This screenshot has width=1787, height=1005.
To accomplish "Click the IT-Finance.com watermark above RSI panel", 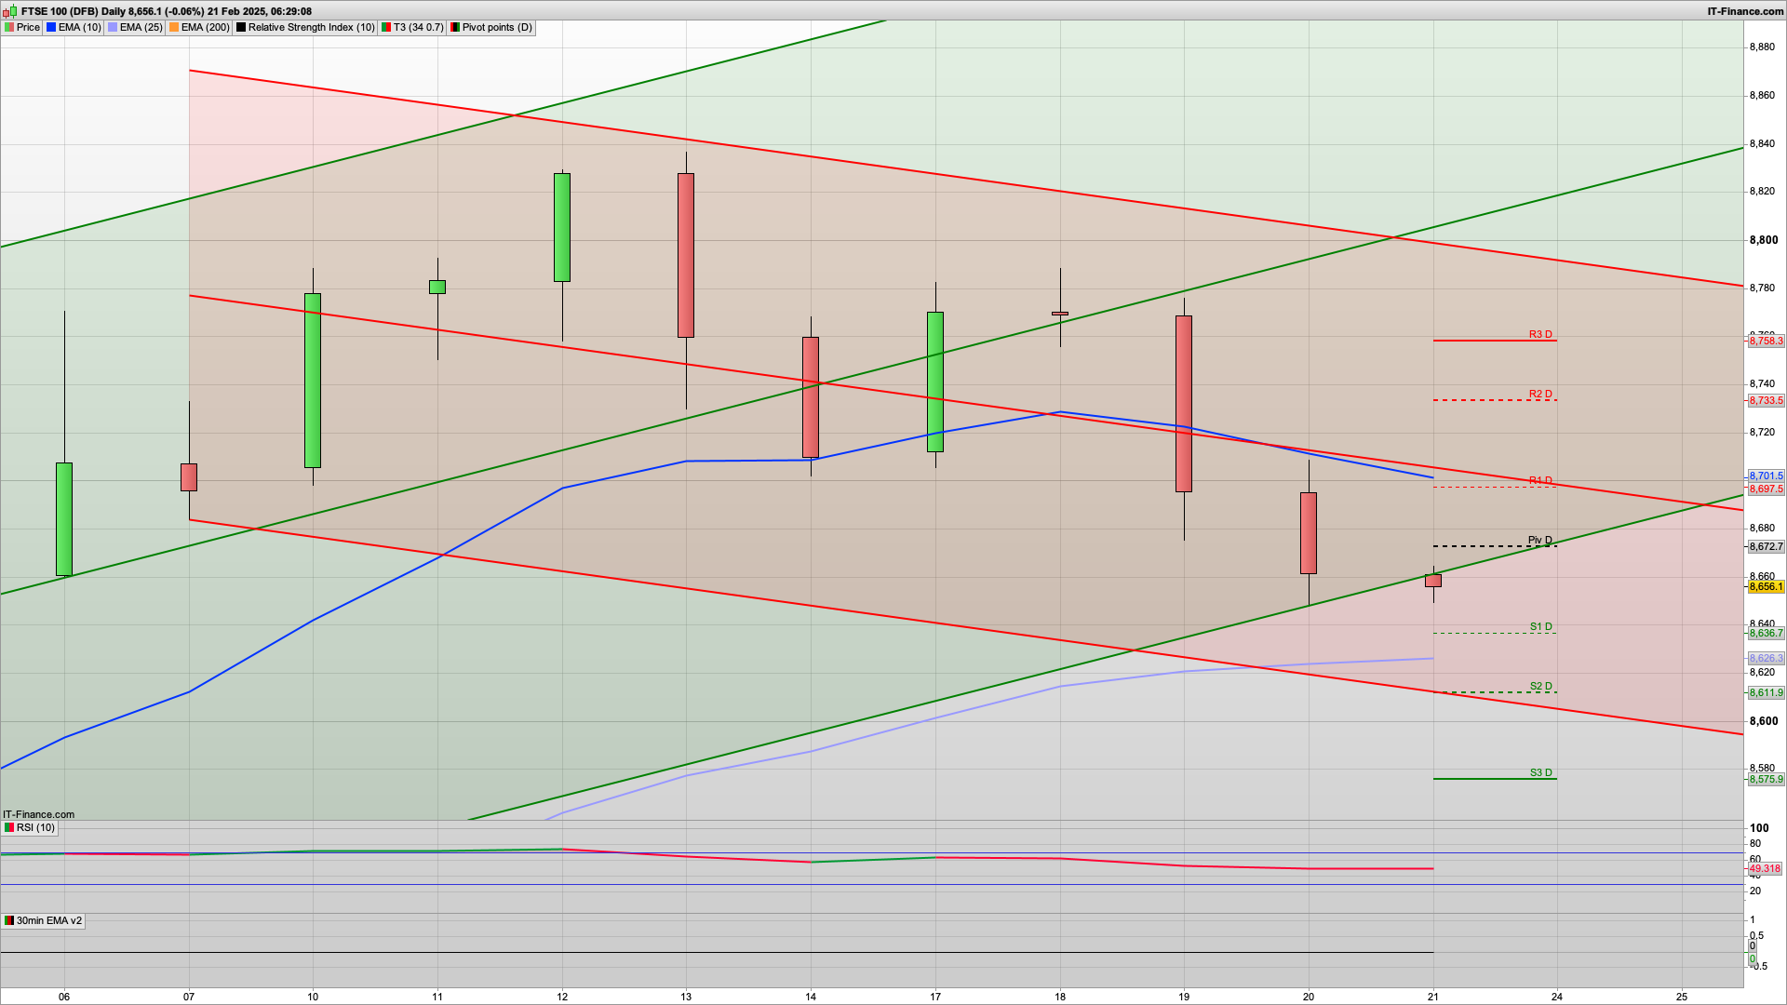I will click(38, 814).
